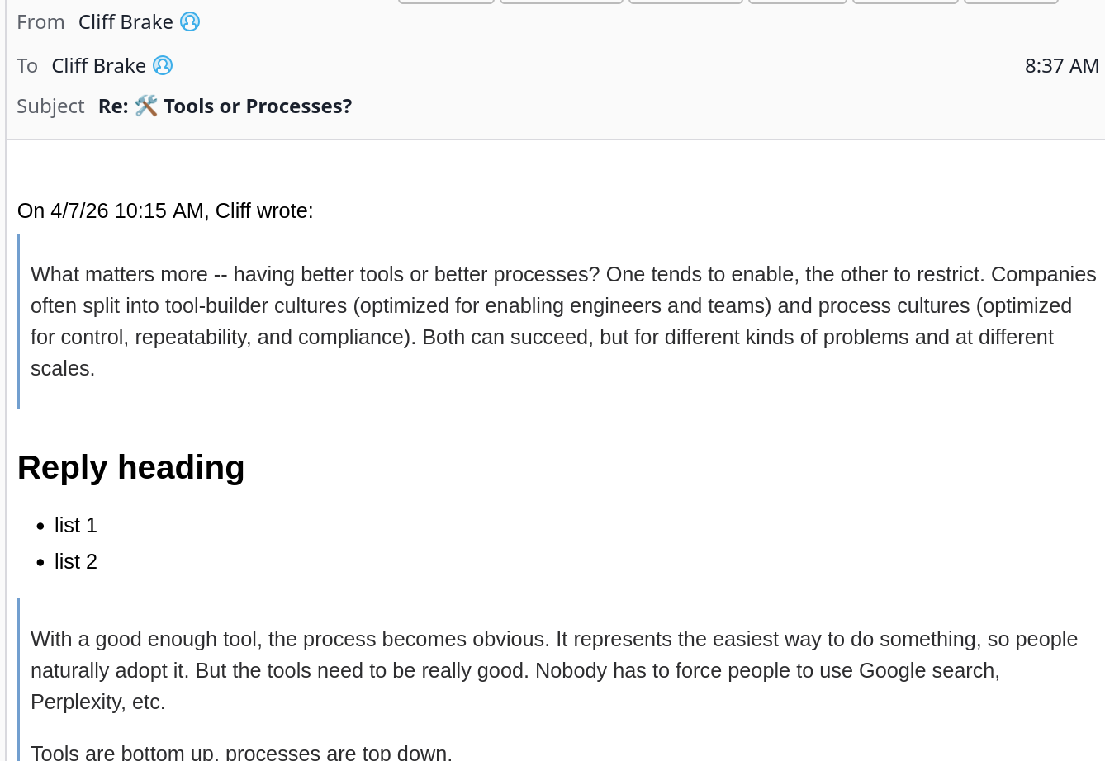Click the 'On 4/7/26 10:15 AM, Cliff wrote:' line
The width and height of the screenshot is (1105, 761).
(165, 211)
